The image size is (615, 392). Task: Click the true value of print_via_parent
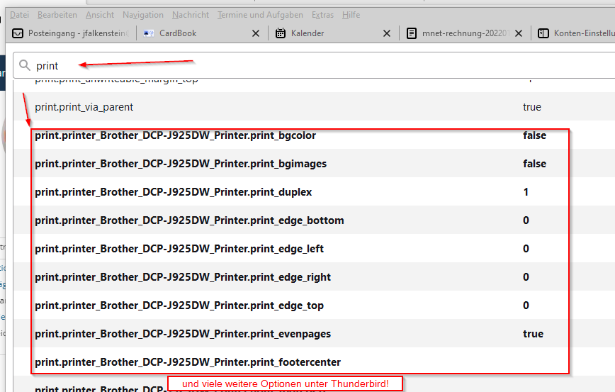pyautogui.click(x=532, y=107)
